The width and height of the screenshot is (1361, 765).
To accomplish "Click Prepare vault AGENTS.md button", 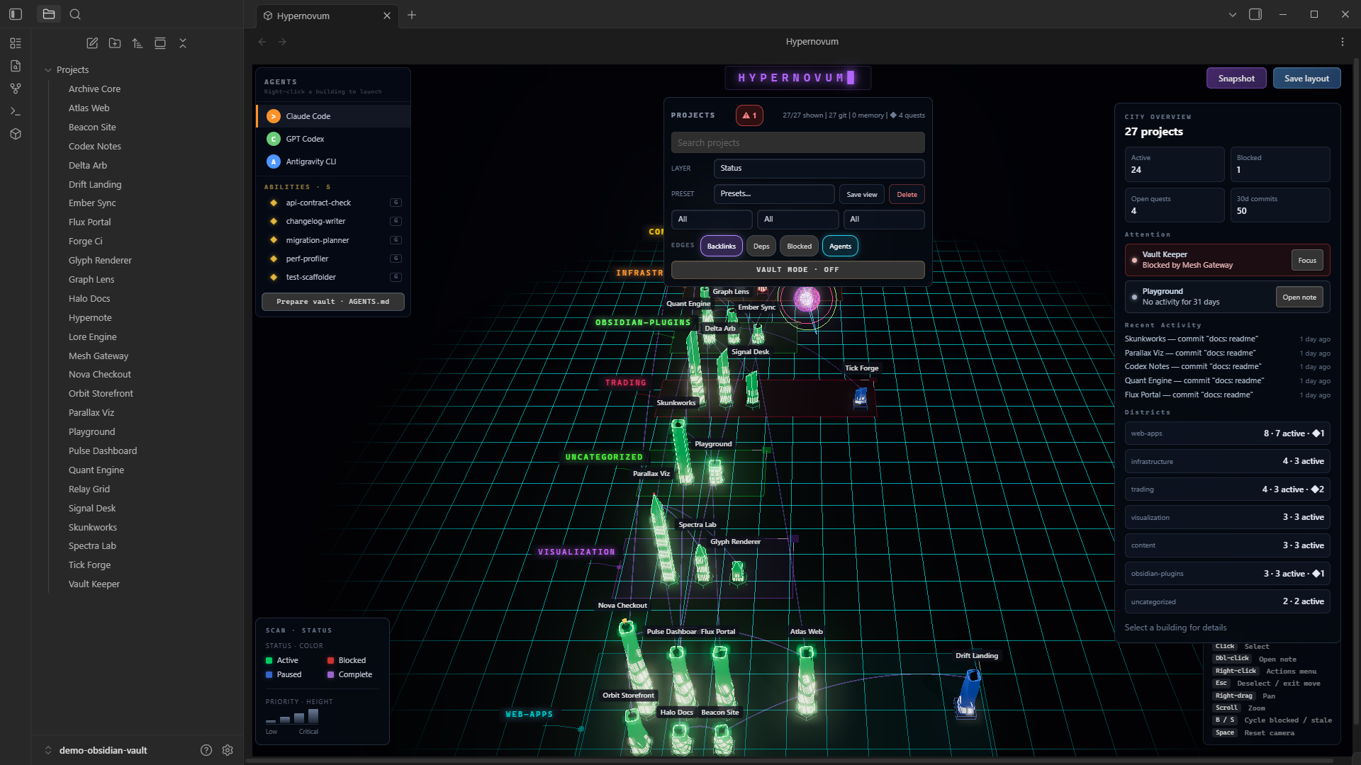I will (333, 302).
